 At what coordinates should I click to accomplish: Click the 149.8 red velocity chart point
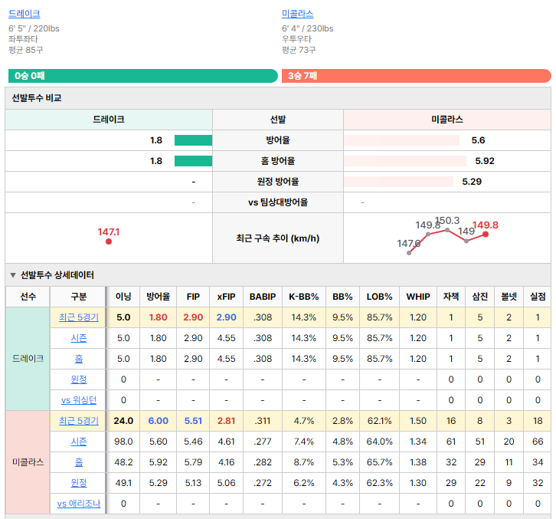point(486,235)
